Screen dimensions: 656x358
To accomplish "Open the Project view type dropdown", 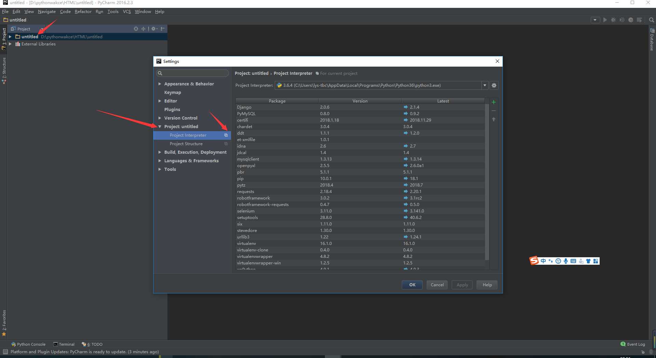I will click(x=42, y=29).
